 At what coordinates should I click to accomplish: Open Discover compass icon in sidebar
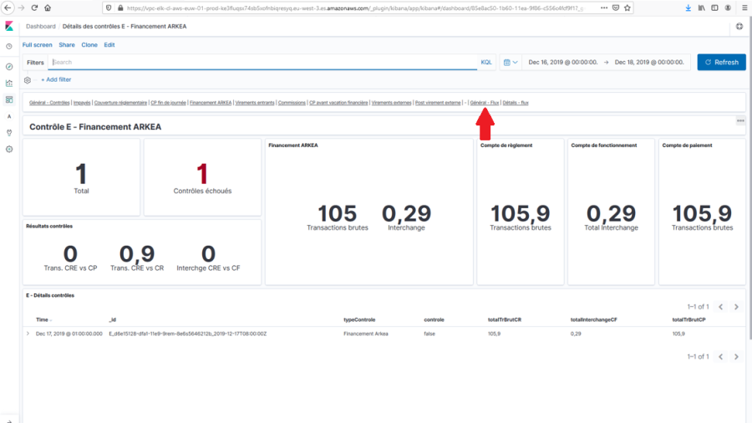[9, 66]
